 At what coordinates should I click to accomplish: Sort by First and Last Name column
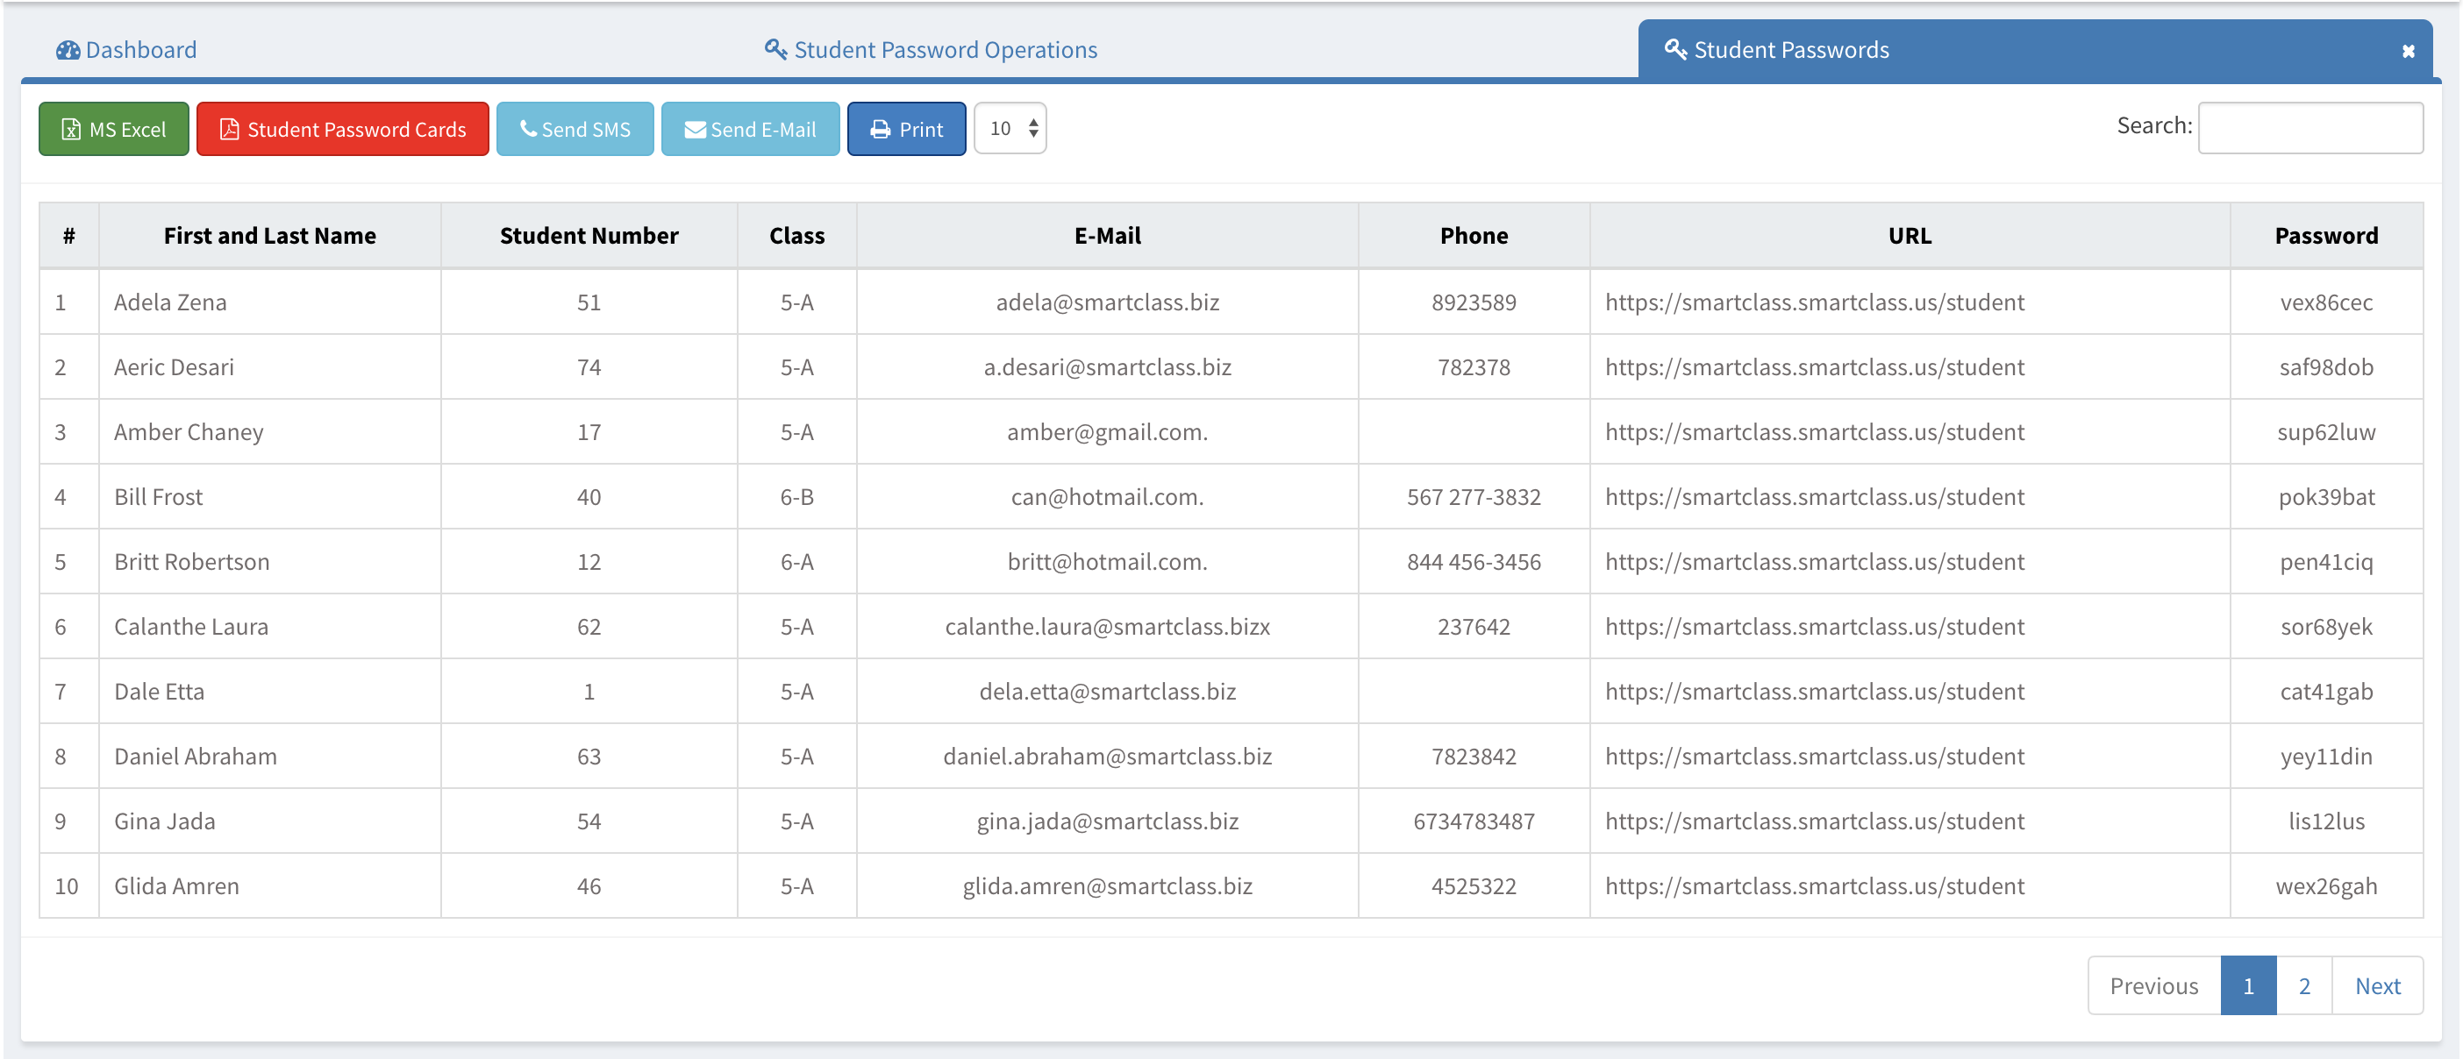(x=269, y=236)
